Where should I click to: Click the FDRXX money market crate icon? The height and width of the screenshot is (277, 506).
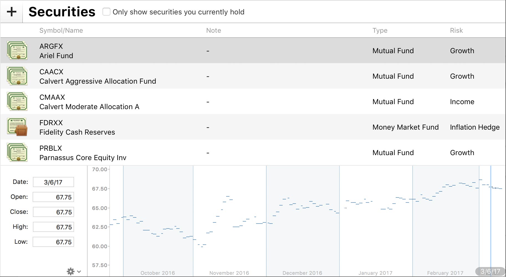[x=17, y=127]
